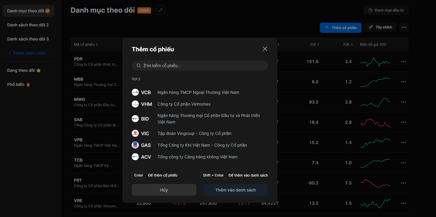Click the BID bank logo icon
The height and width of the screenshot is (217, 436).
point(135,119)
